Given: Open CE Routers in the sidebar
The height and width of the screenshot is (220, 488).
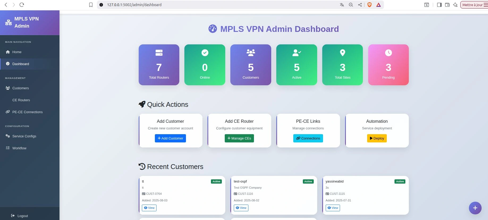Looking at the screenshot, I should coord(30,100).
